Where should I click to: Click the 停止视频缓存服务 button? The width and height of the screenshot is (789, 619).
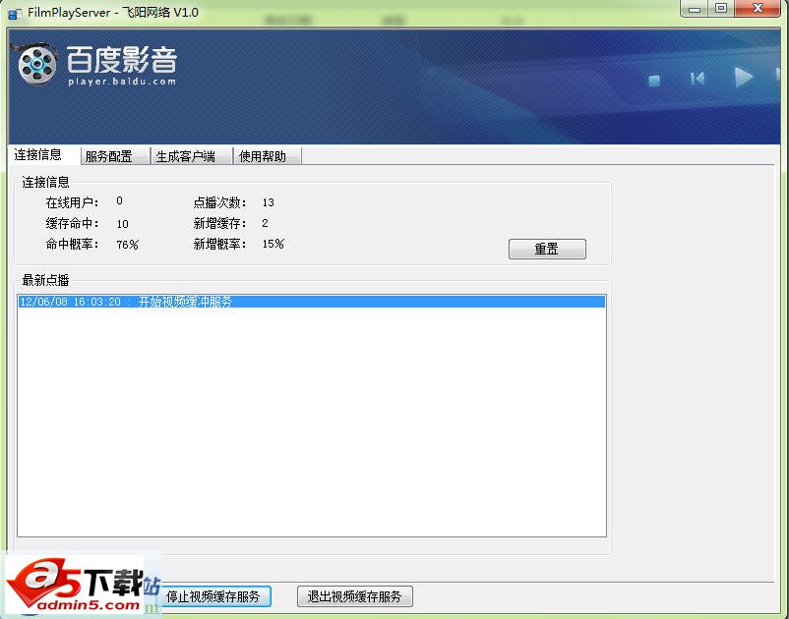tap(215, 596)
